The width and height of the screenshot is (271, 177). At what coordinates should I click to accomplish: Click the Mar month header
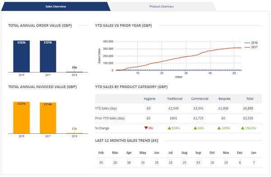(115, 153)
